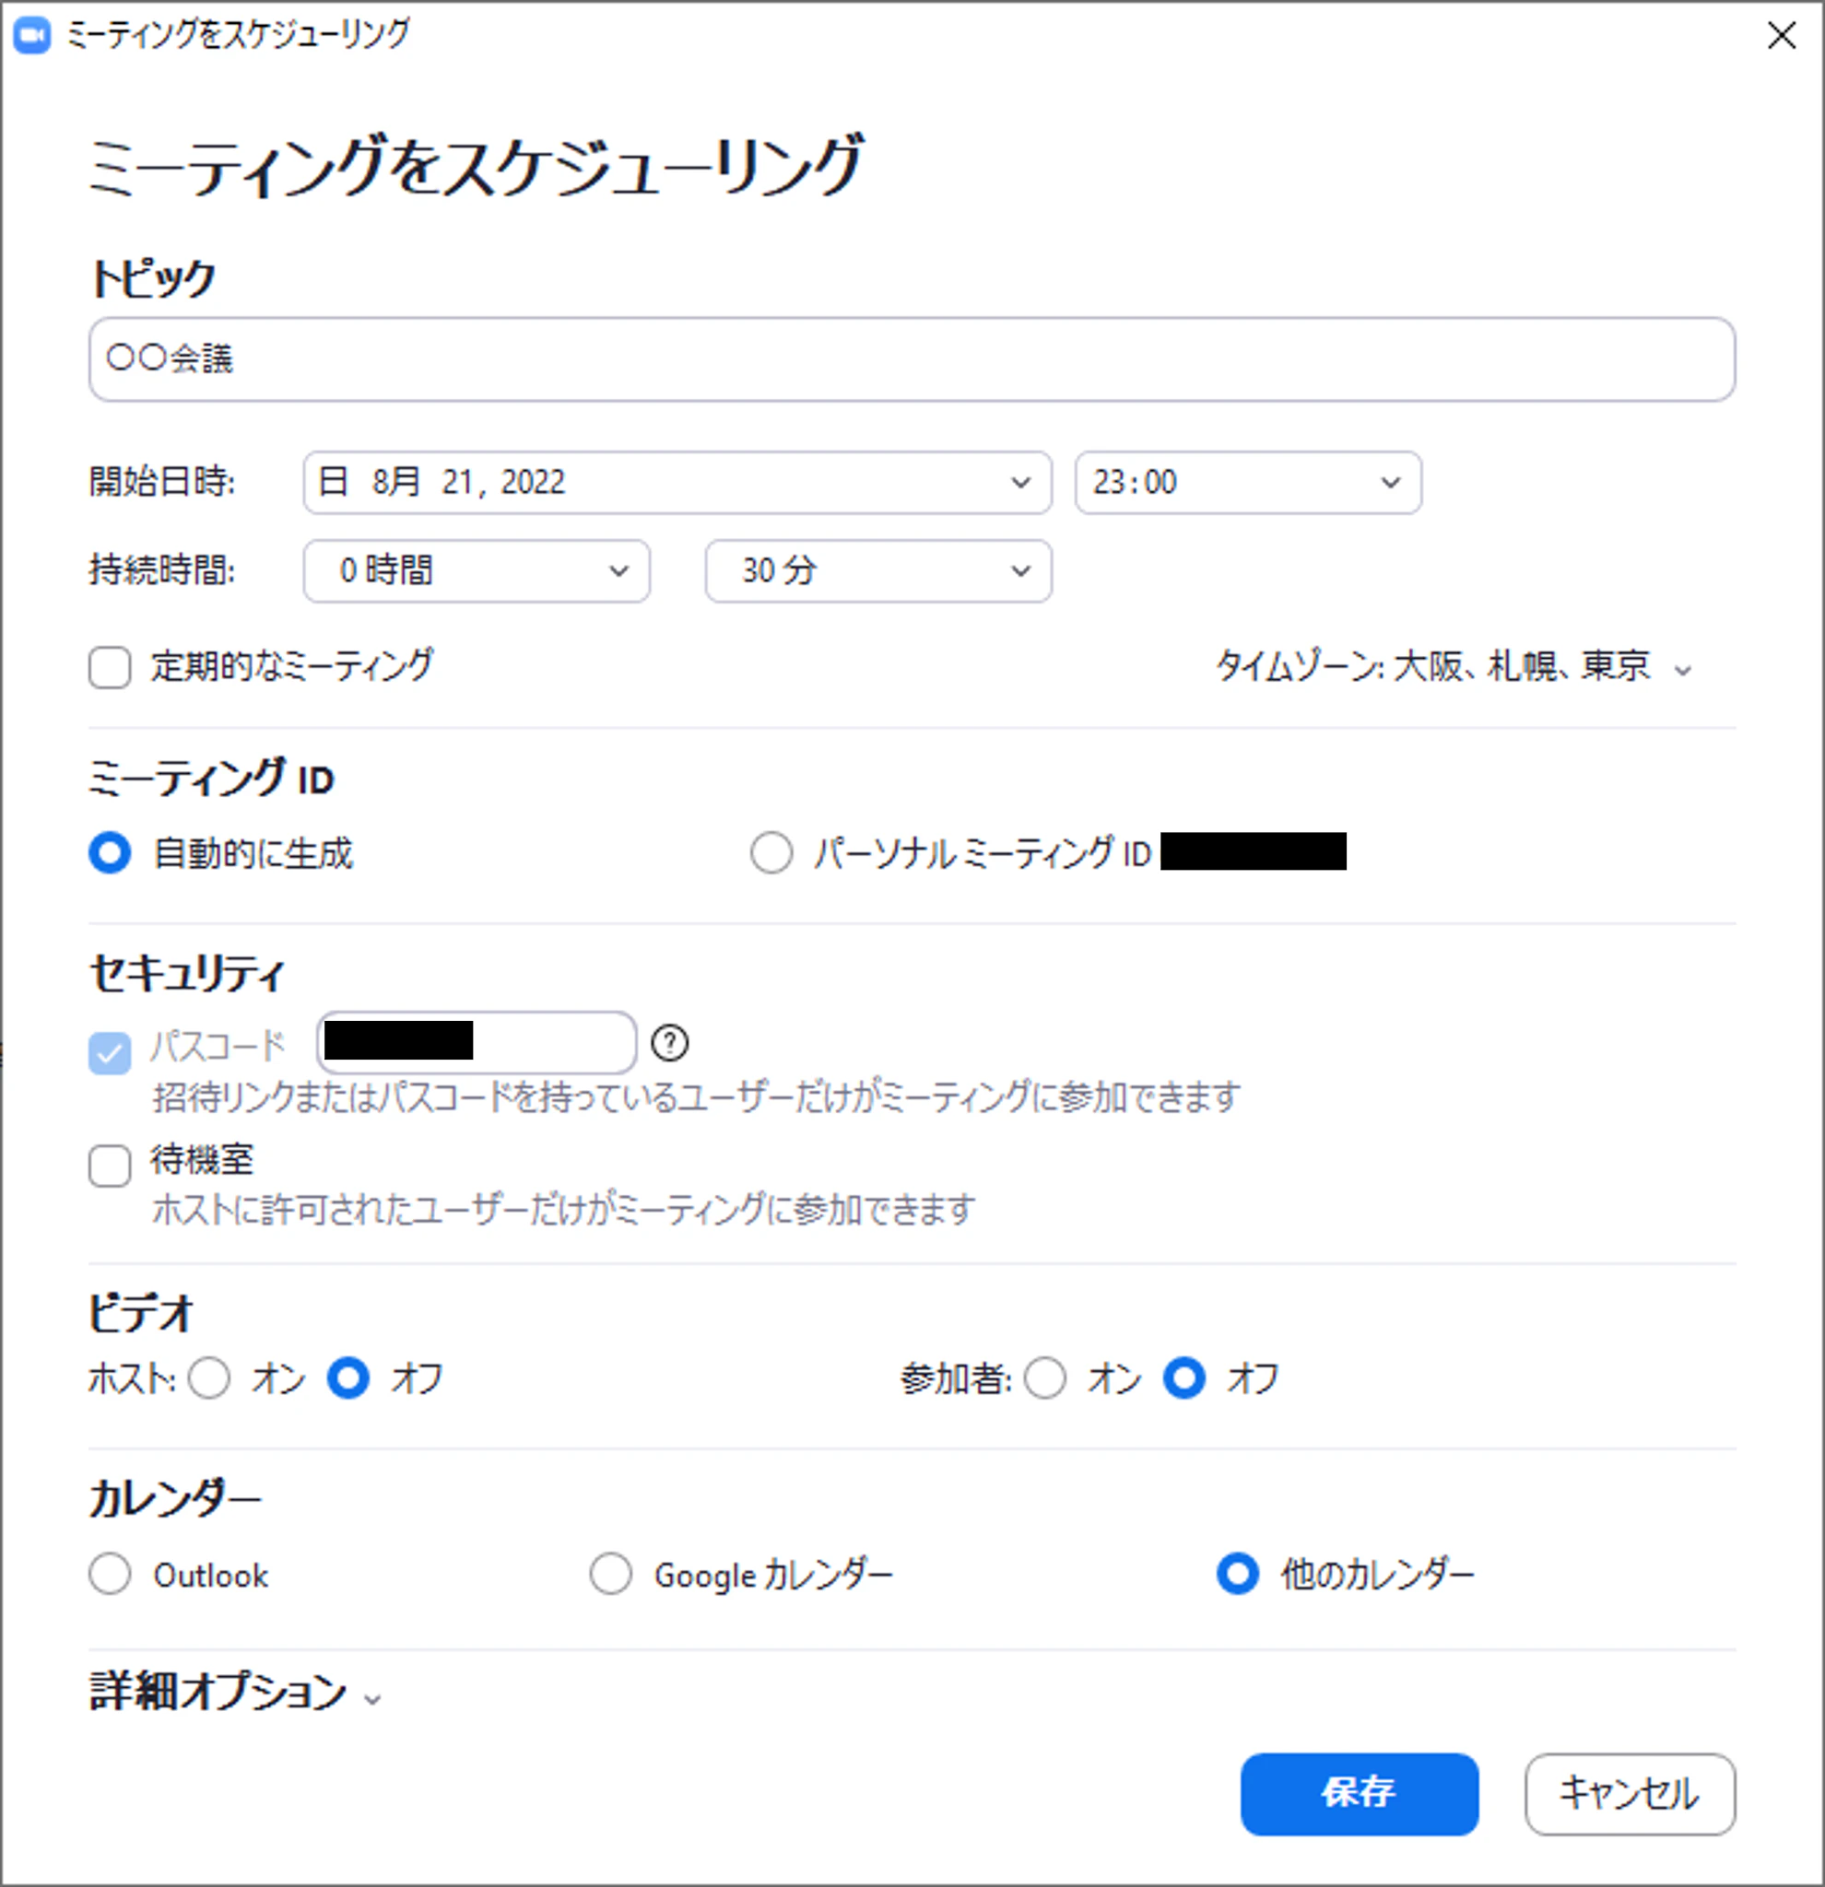Close the schedule meeting dialog window

click(1781, 36)
